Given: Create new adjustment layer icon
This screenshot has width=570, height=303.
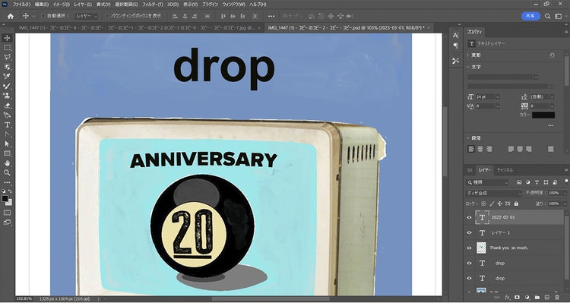Looking at the screenshot, I should click(x=527, y=297).
